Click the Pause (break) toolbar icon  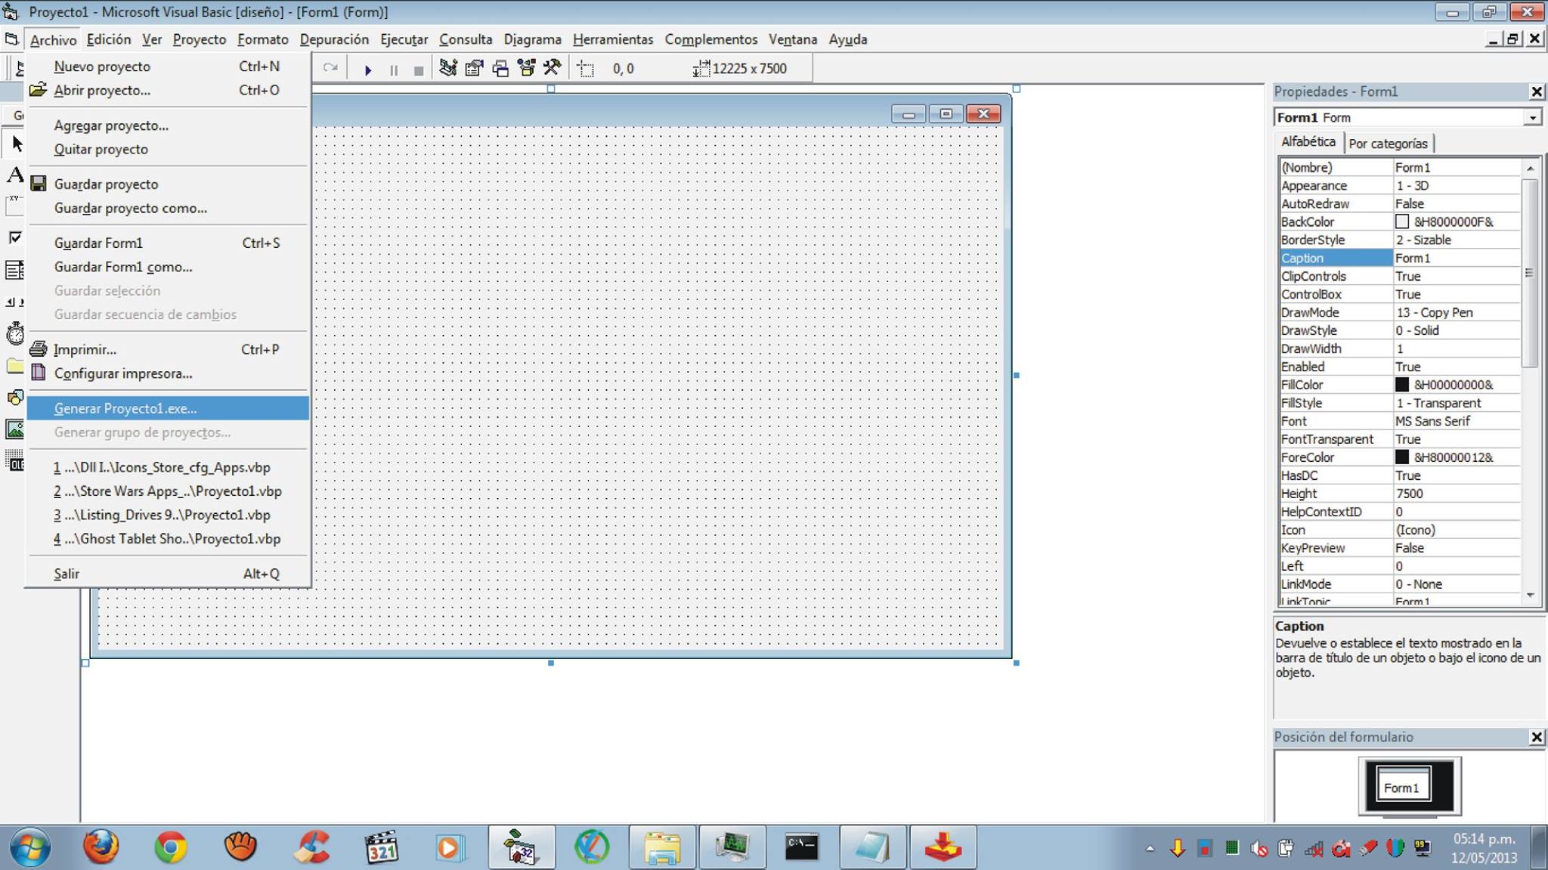pyautogui.click(x=394, y=70)
